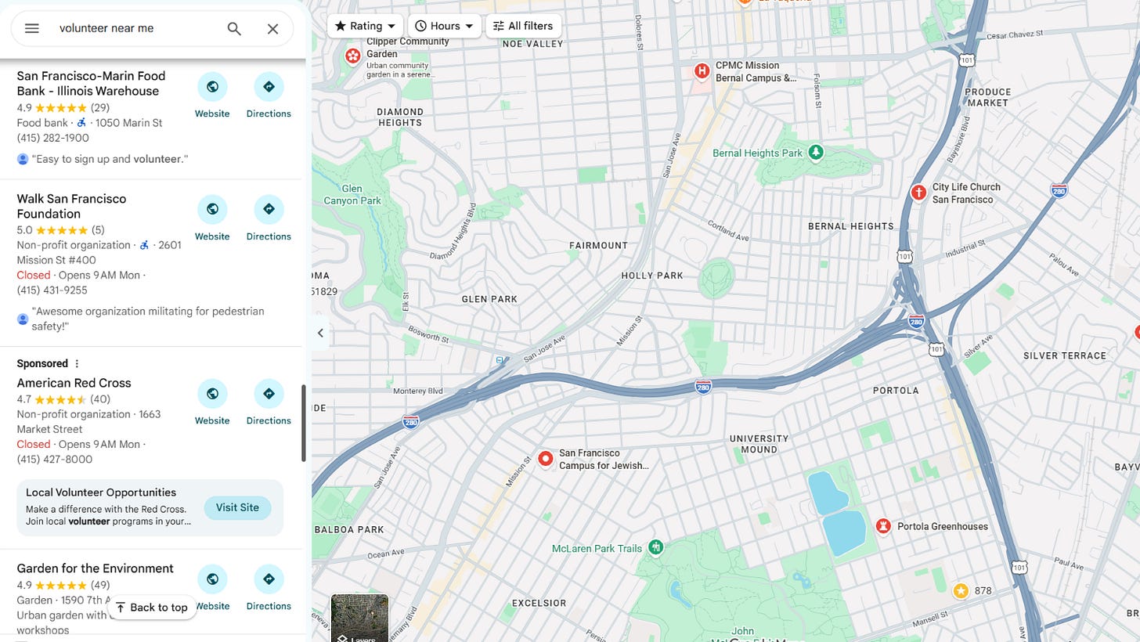Open American Red Cross listing title
Viewport: 1140px width, 642px height.
pos(74,383)
